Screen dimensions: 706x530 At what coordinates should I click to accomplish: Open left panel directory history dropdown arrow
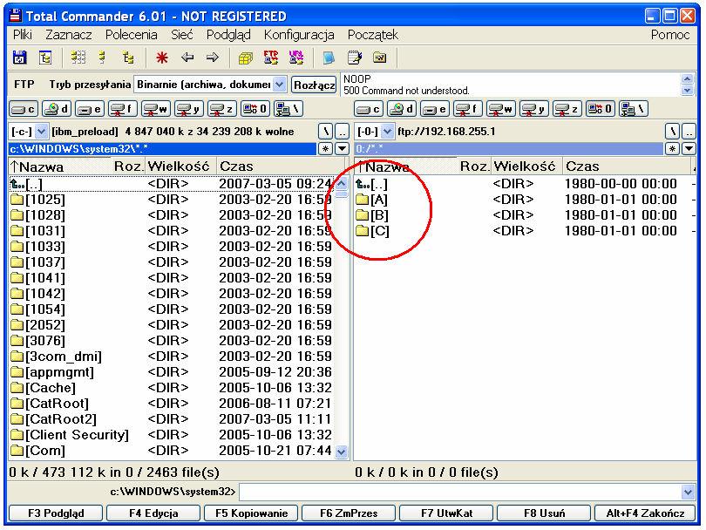click(x=343, y=148)
